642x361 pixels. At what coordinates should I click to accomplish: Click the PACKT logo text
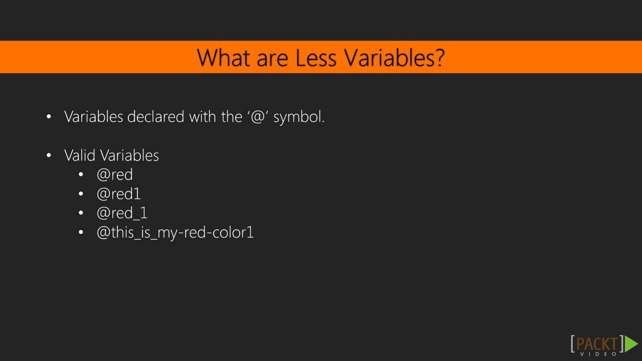(x=596, y=343)
